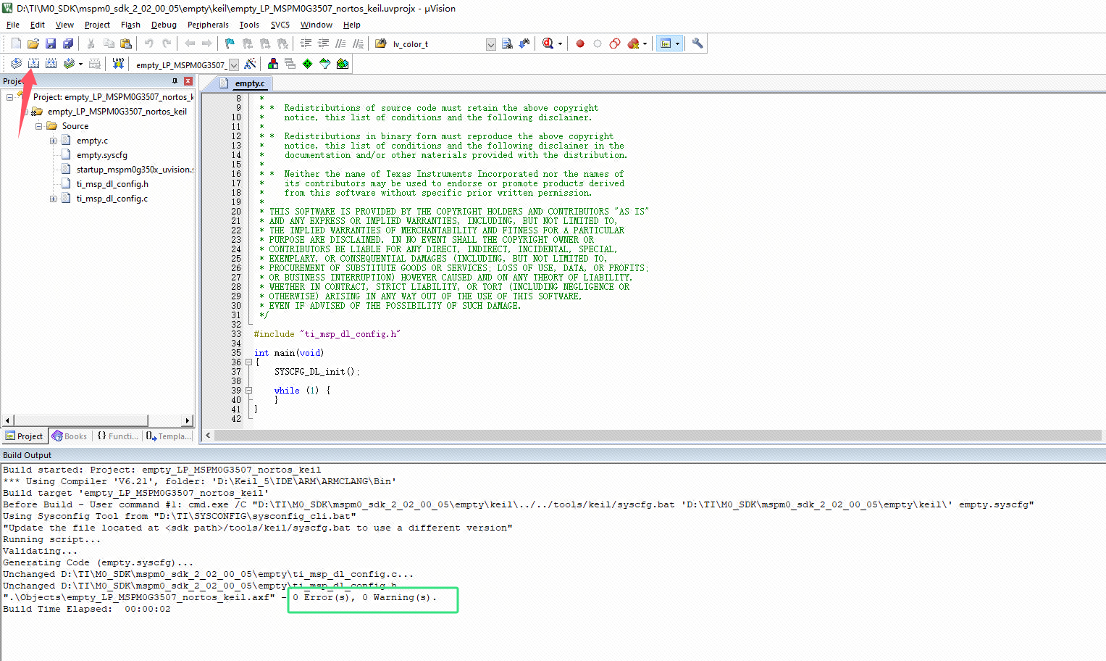Switch to the Books tab
The height and width of the screenshot is (661, 1106).
tap(70, 436)
